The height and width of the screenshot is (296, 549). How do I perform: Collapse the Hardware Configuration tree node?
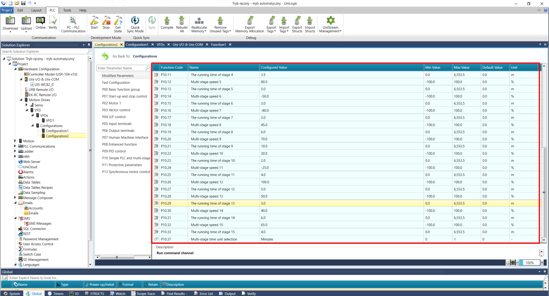click(15, 69)
